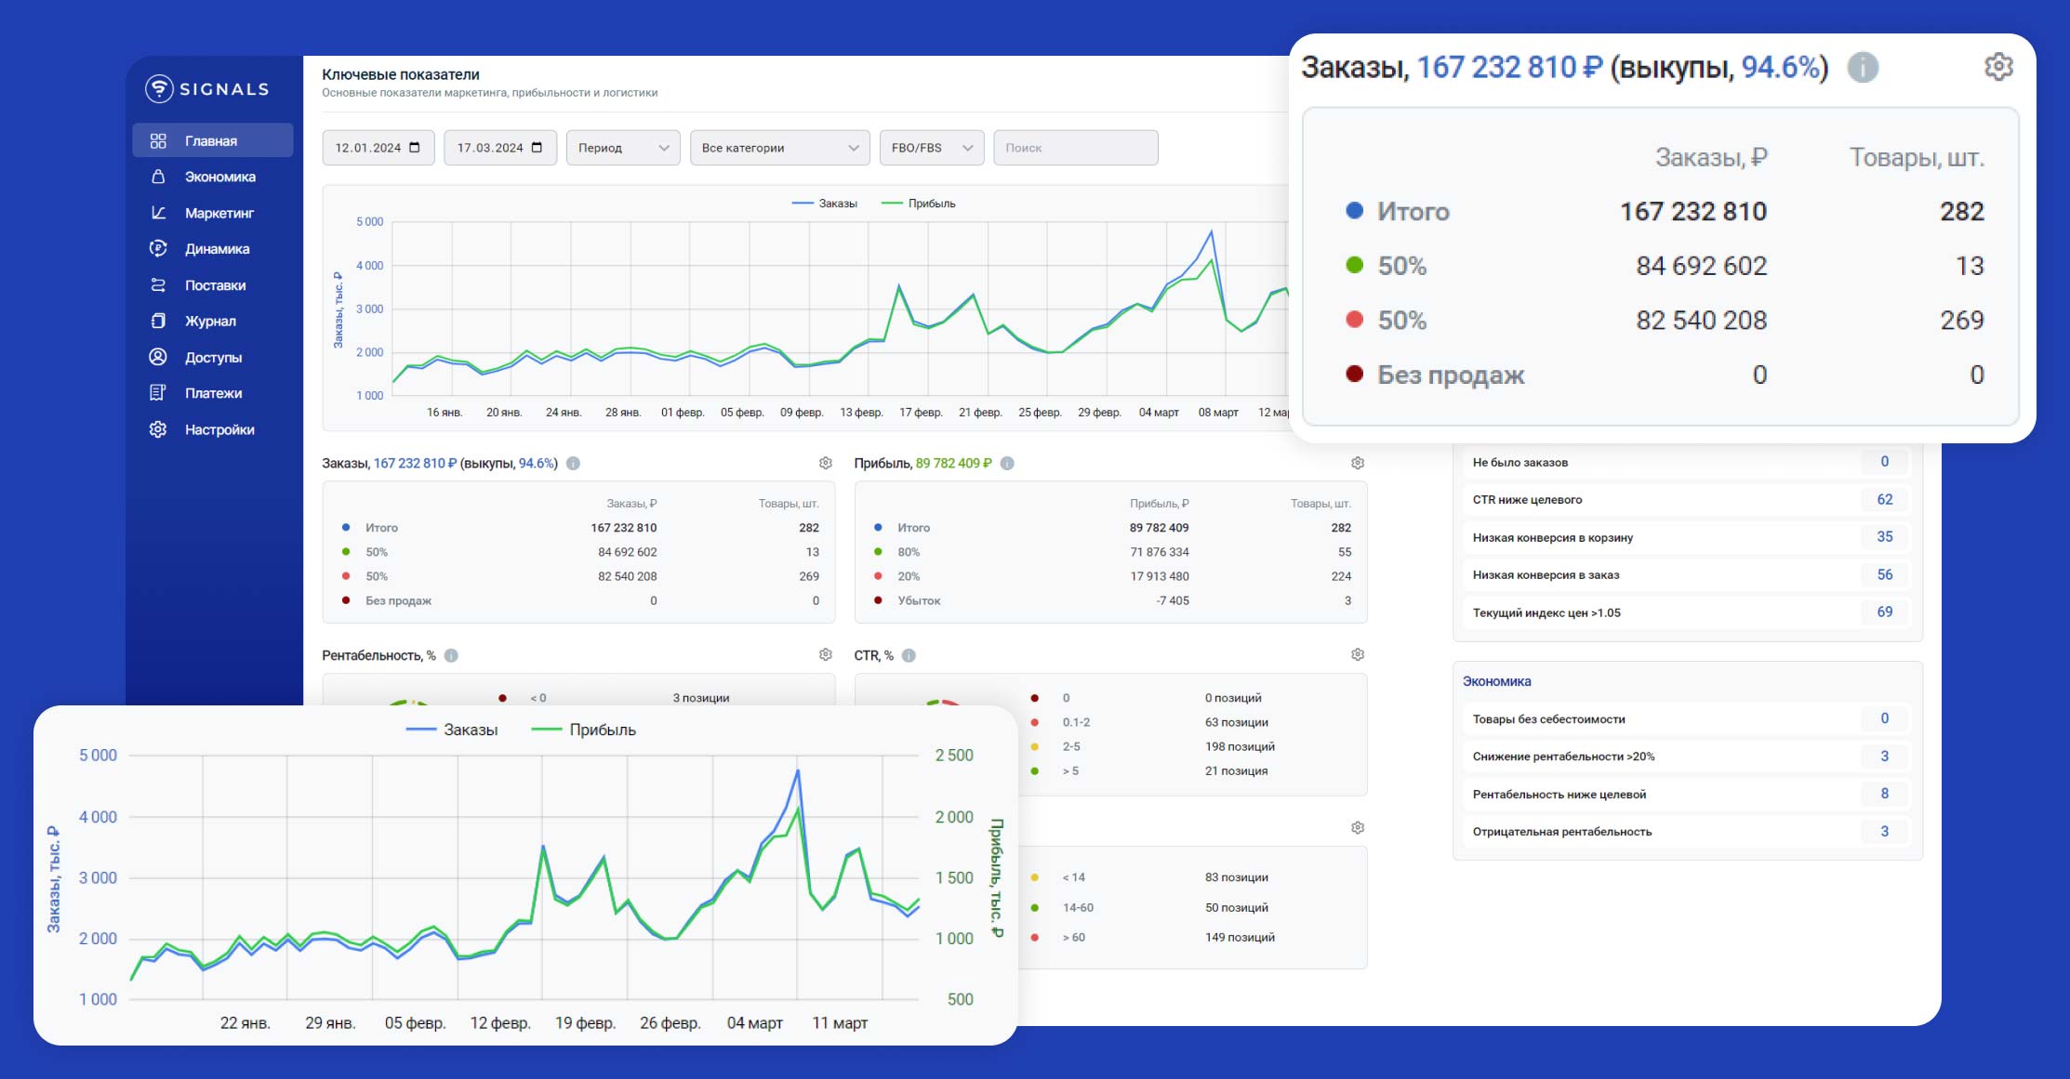Select the start date field 12.01.2024
The width and height of the screenshot is (2070, 1079).
(x=378, y=148)
